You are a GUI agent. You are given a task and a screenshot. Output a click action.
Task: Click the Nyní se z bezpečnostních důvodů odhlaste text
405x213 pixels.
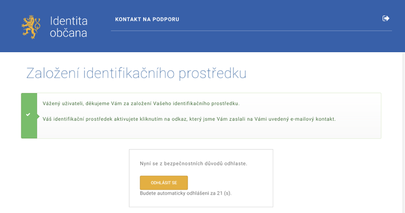pyautogui.click(x=194, y=164)
